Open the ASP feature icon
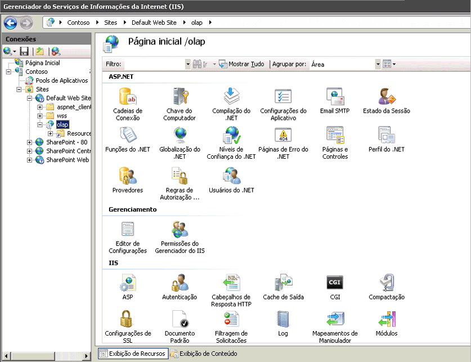471x362 pixels. [128, 287]
